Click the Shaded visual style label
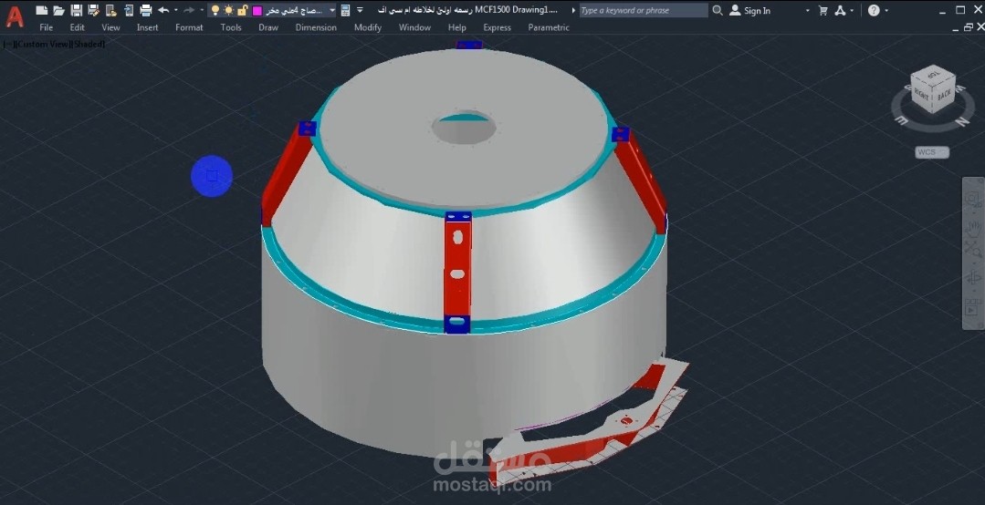 click(x=89, y=44)
